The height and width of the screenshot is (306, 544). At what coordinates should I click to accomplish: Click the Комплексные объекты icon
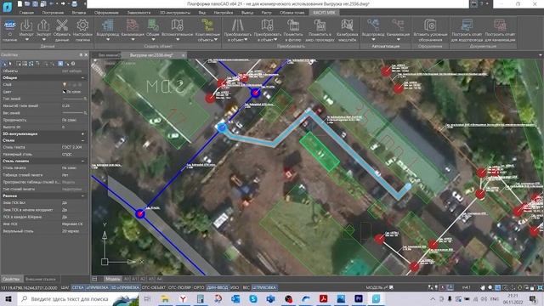click(x=207, y=25)
